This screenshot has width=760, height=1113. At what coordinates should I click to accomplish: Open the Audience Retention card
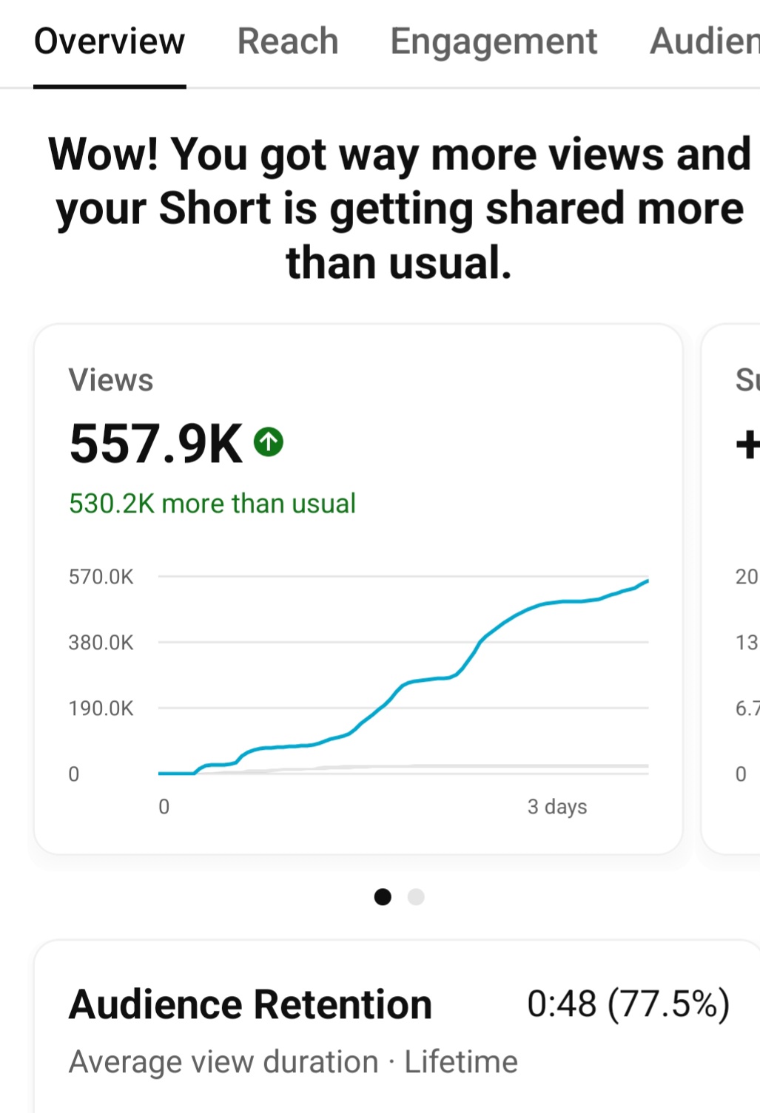tap(397, 1027)
